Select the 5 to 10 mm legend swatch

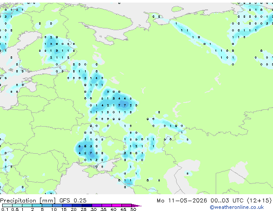coord(47,205)
